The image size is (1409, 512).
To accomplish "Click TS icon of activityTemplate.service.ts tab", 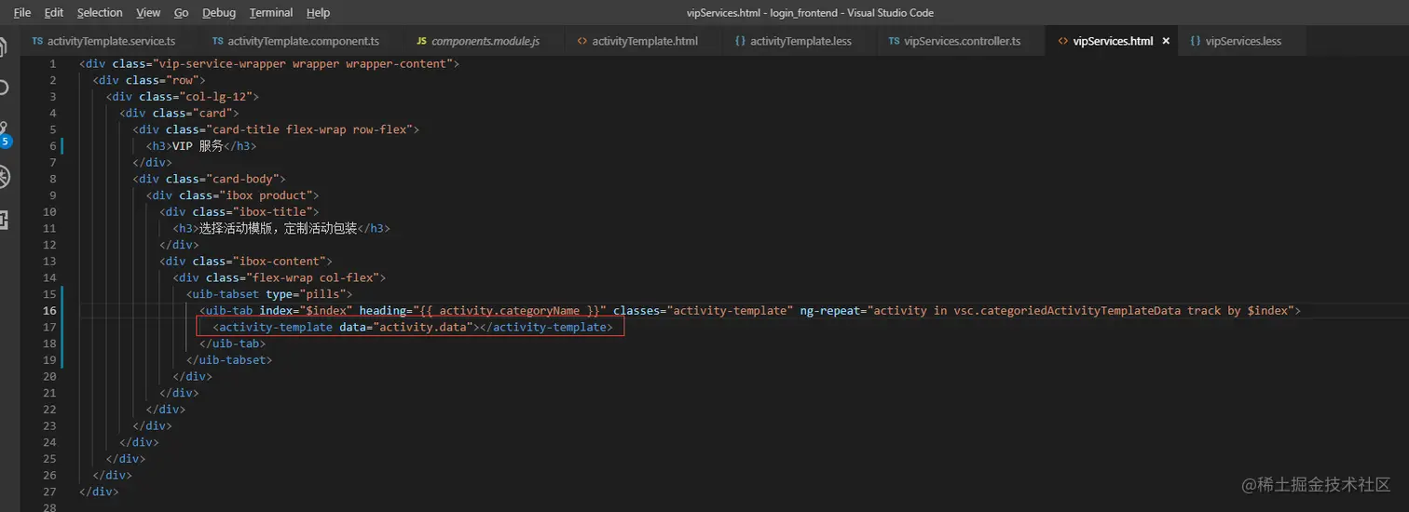I will (x=37, y=41).
